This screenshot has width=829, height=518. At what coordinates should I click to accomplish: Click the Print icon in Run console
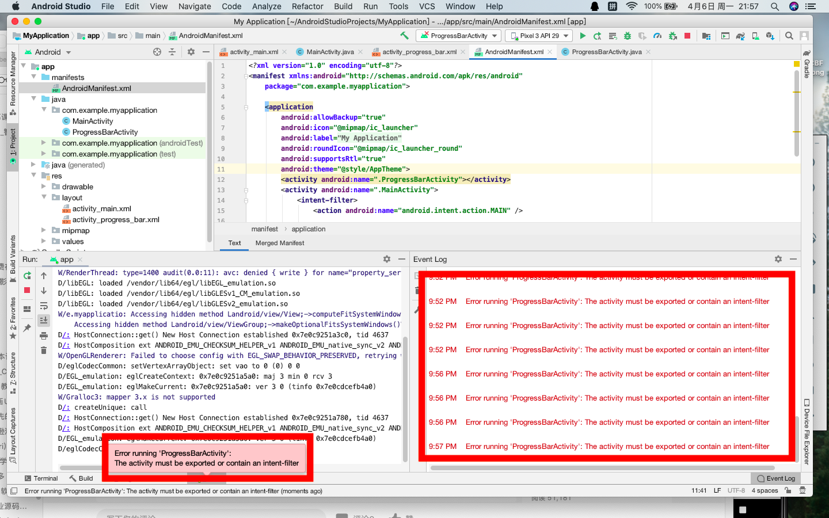(x=44, y=336)
